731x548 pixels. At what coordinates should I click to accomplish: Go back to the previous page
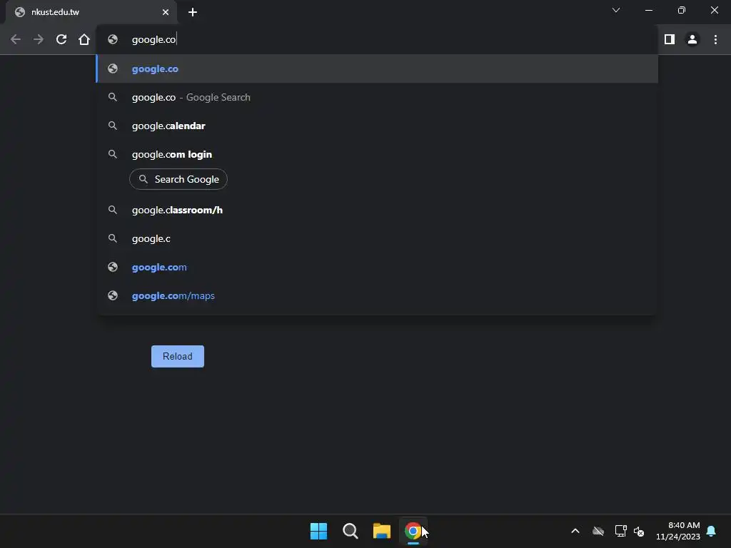[16, 40]
